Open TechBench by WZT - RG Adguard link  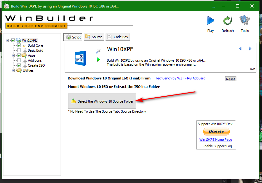tap(180, 78)
